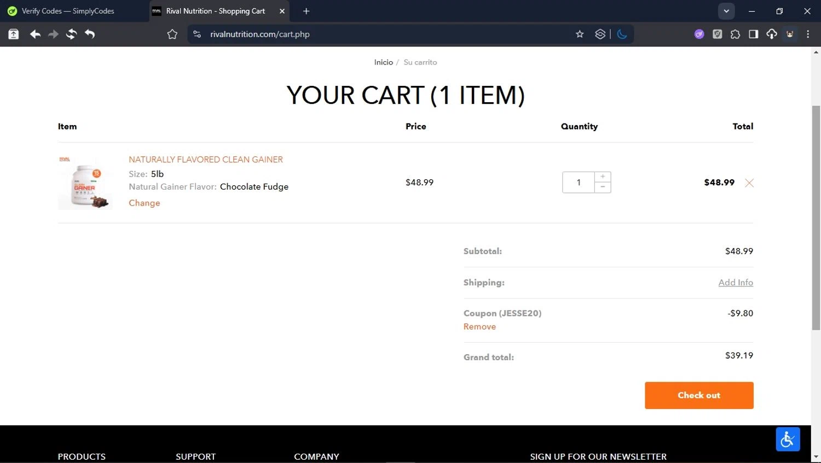Click the coupon discount -$9.80 value
821x463 pixels.
click(x=740, y=313)
